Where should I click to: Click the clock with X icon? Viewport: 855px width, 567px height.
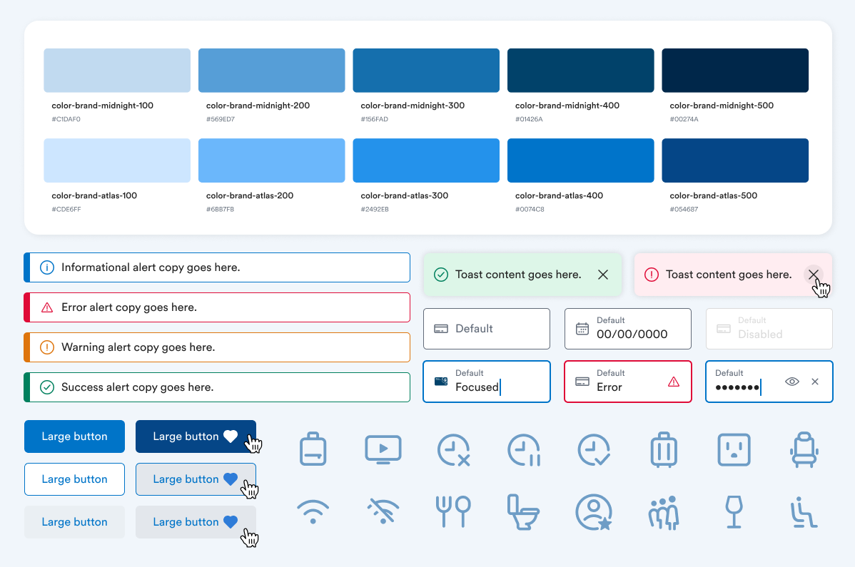pyautogui.click(x=453, y=449)
